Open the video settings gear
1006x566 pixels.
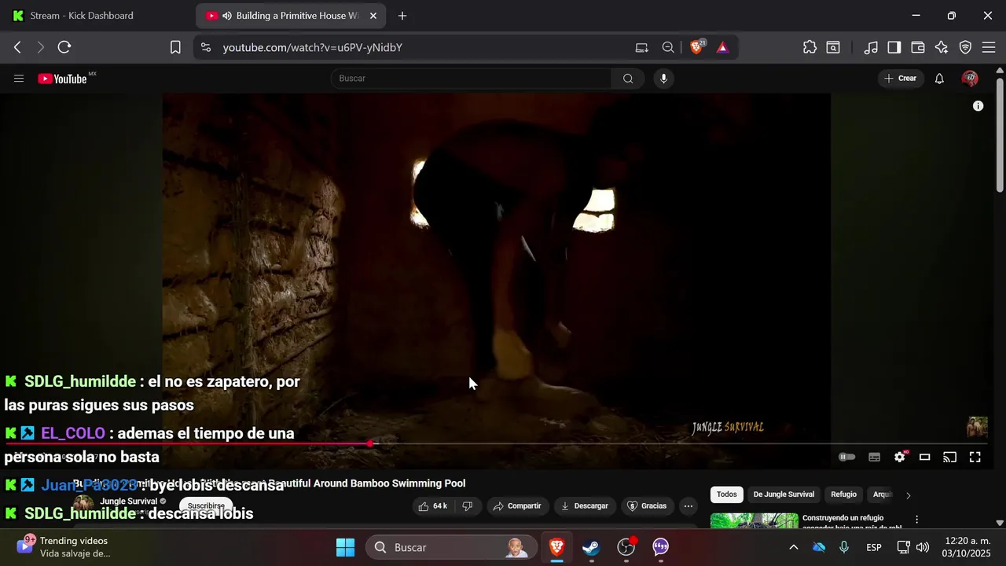coord(900,457)
